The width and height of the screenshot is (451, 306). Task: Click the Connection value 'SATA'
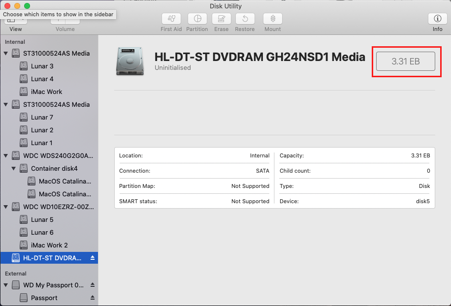(x=262, y=171)
